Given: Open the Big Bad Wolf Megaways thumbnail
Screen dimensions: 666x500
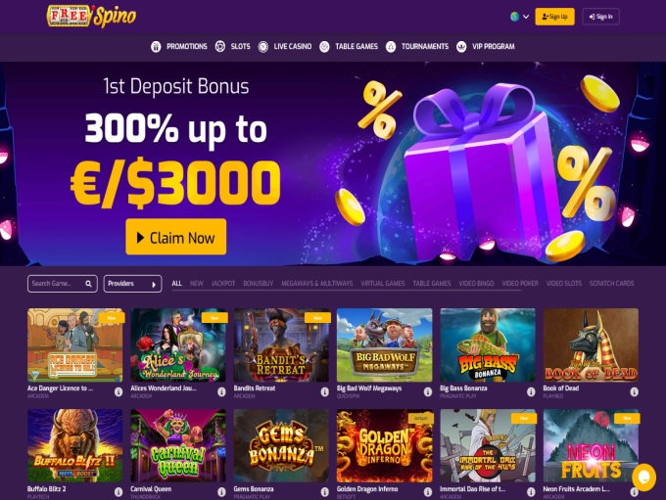Looking at the screenshot, I should click(x=384, y=344).
